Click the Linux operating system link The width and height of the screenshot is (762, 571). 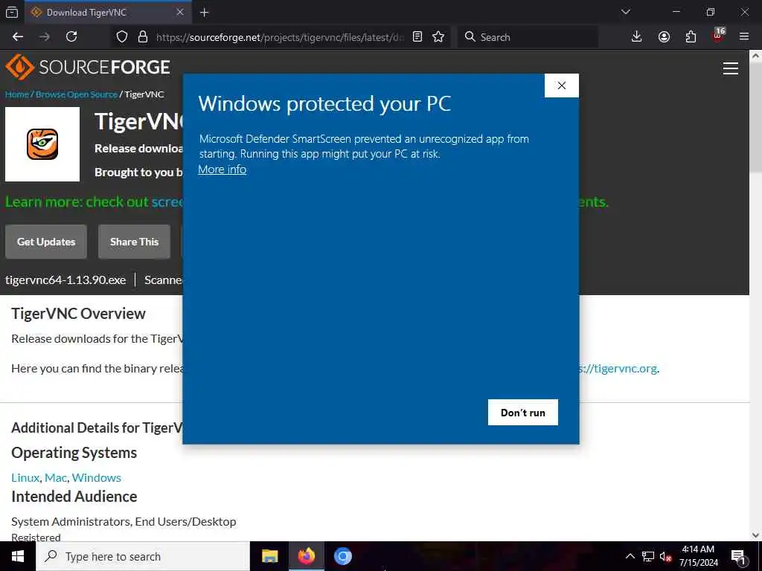[25, 478]
